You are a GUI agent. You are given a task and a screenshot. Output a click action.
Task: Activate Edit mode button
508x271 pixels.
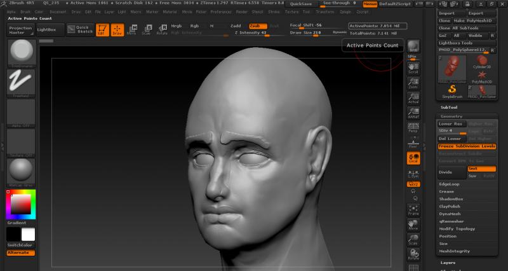[103, 29]
